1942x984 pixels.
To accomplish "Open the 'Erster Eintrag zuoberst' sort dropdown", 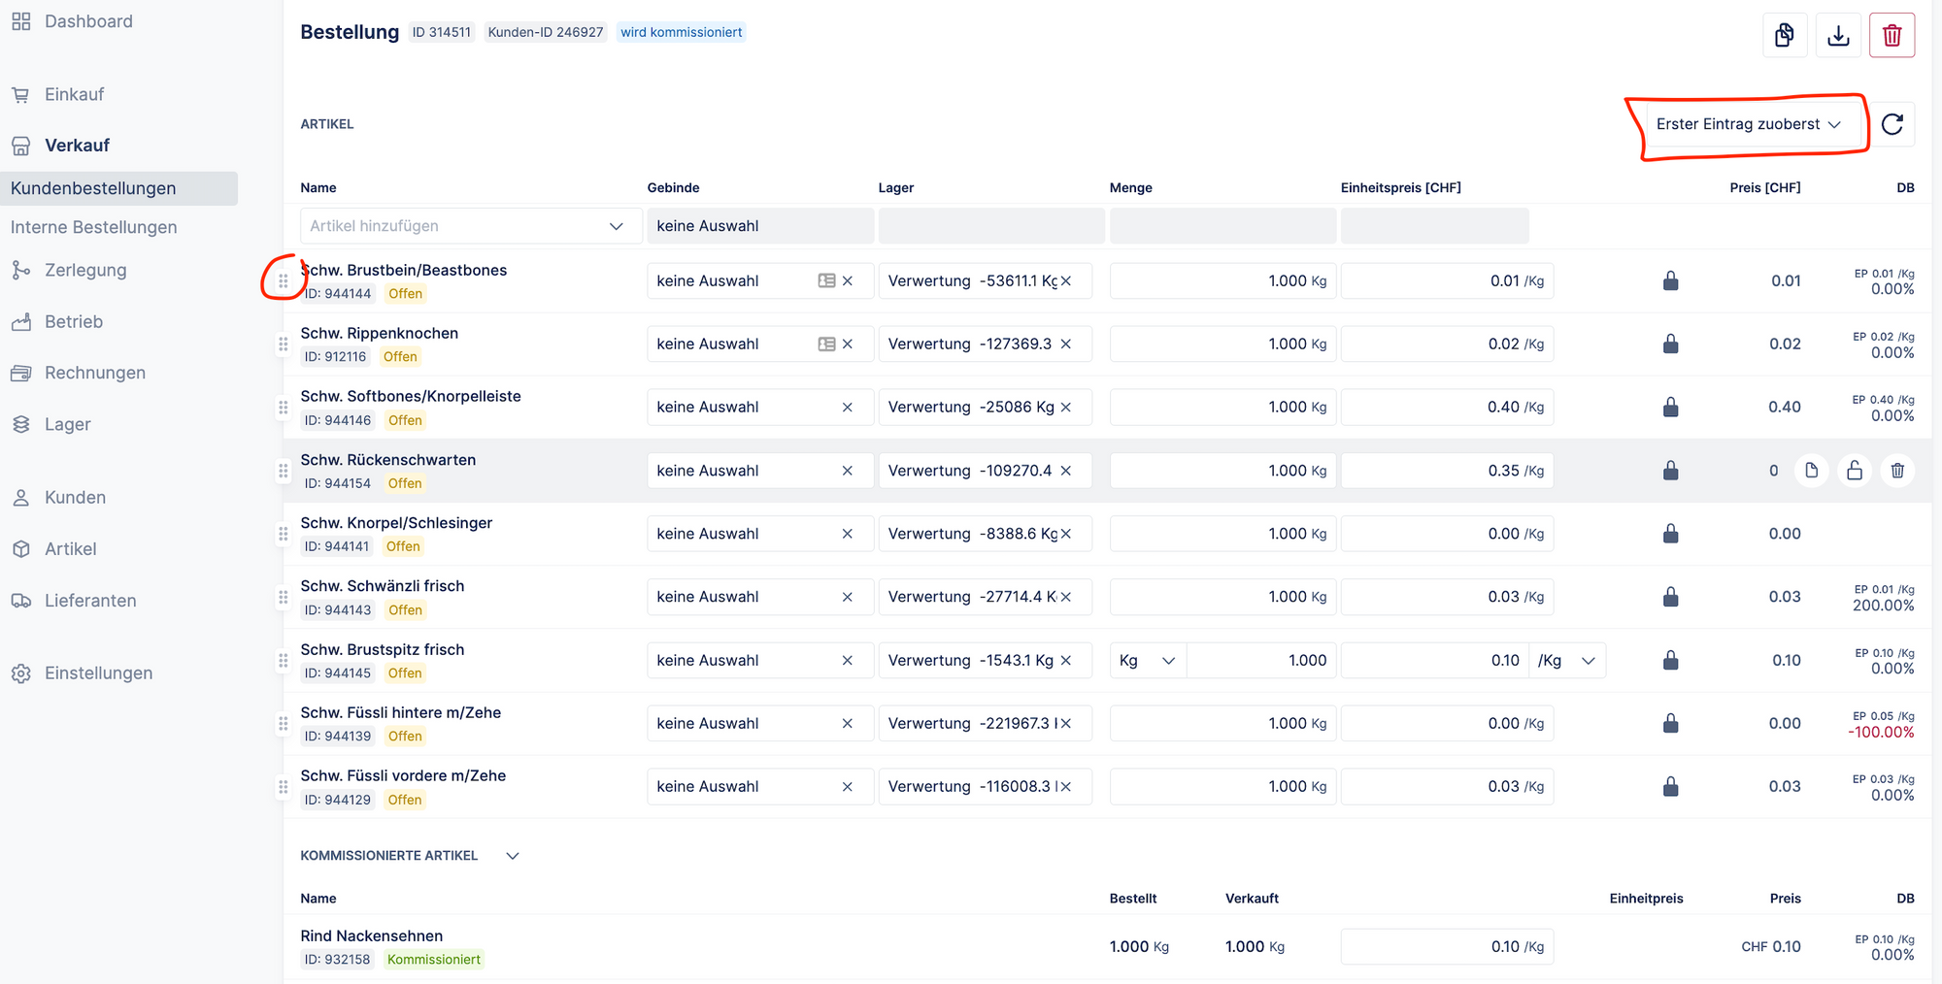I will click(x=1748, y=124).
